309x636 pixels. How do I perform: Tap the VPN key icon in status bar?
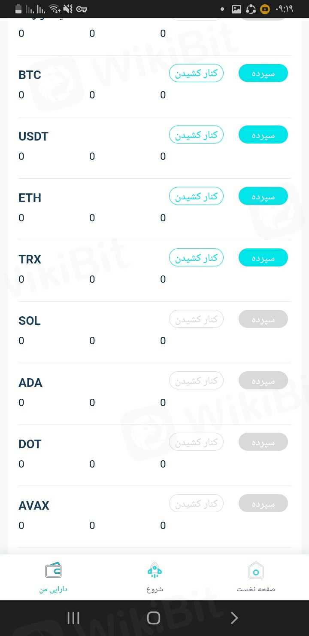point(81,9)
